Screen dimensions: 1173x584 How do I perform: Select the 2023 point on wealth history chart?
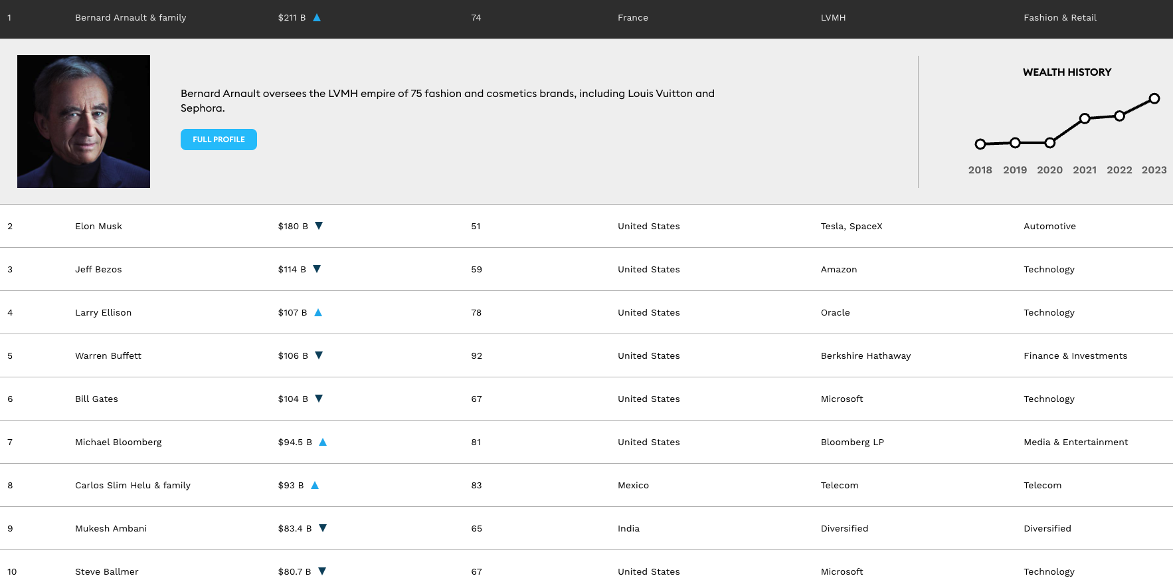point(1154,98)
